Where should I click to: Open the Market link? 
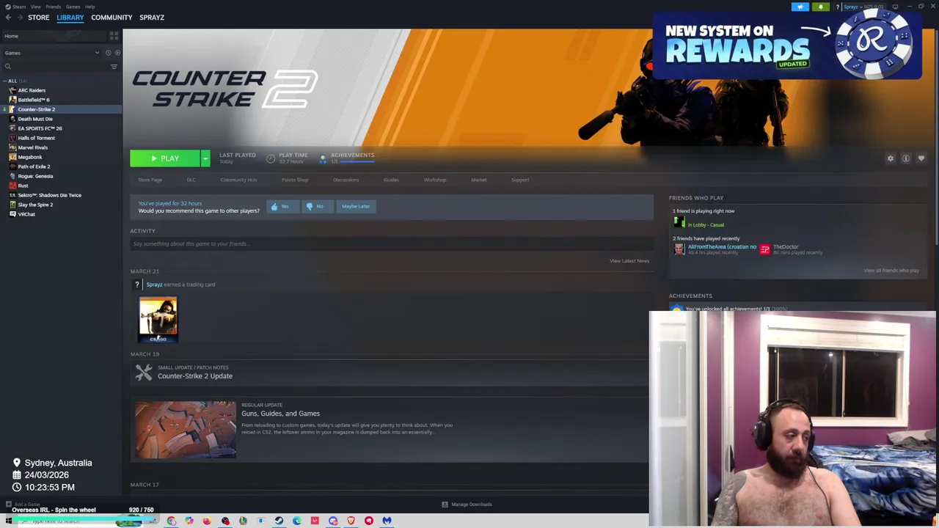pos(479,180)
